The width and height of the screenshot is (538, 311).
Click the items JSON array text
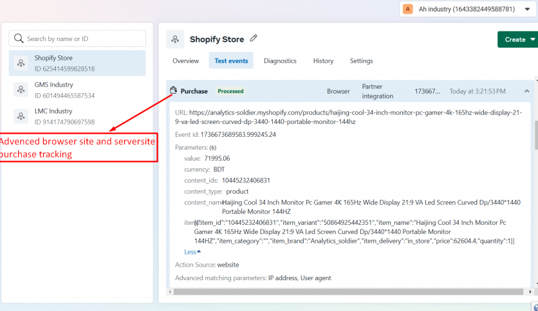tap(354, 231)
